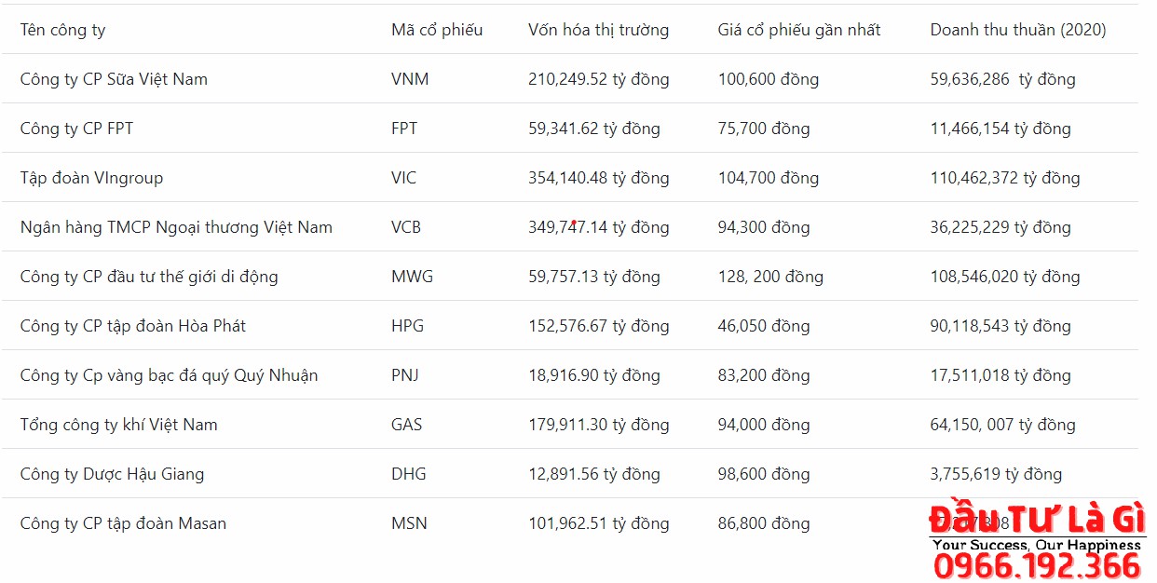Click the 0966.192.366 phone number
Screen dimensions: 1157x583
pyautogui.click(x=1036, y=565)
